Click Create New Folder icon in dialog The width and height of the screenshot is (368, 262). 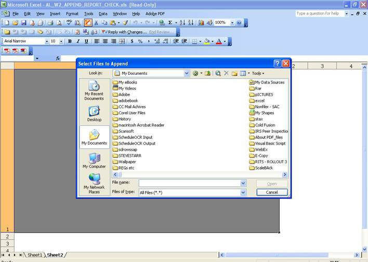(x=234, y=73)
